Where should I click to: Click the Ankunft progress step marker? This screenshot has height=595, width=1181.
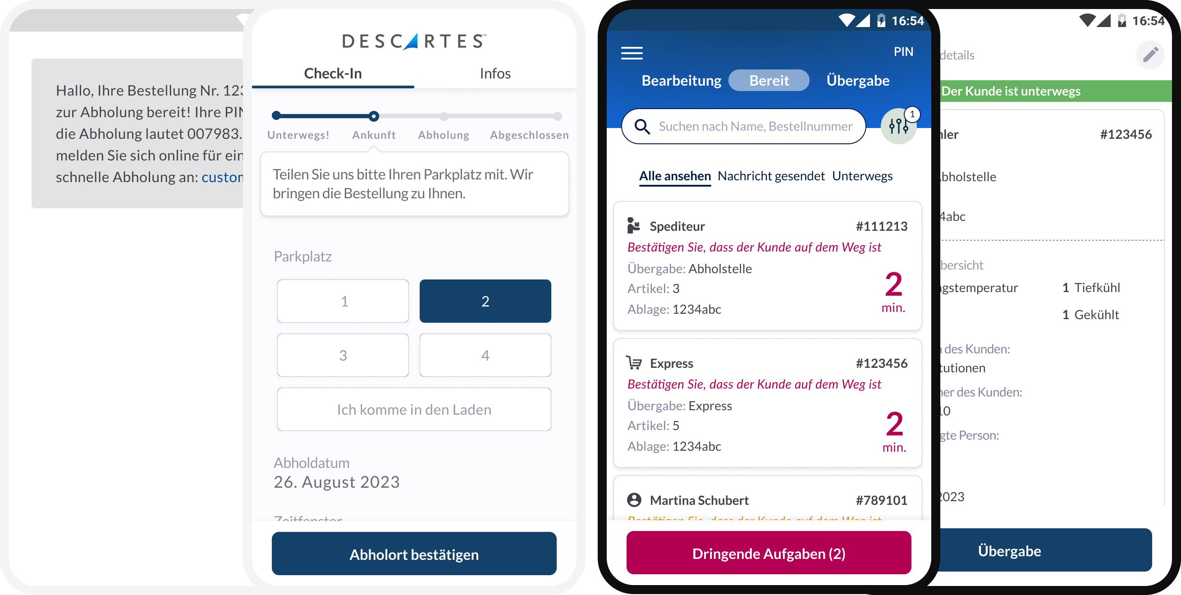coord(374,116)
